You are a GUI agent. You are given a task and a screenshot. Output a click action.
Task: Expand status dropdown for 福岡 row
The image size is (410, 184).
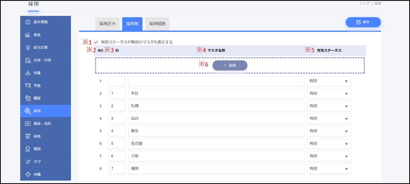[x=329, y=169]
